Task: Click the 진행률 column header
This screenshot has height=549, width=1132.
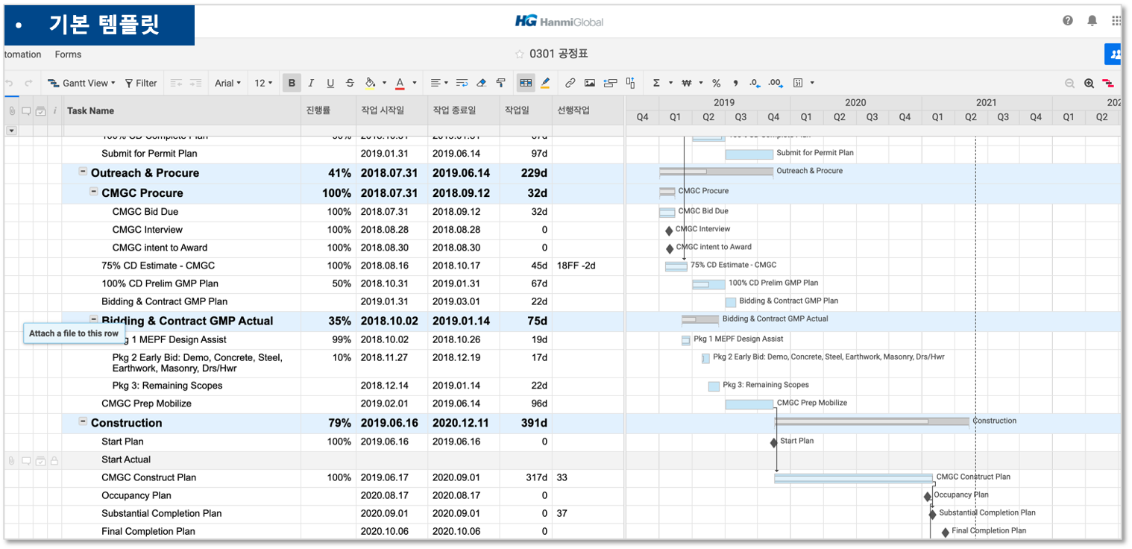Action: [328, 110]
